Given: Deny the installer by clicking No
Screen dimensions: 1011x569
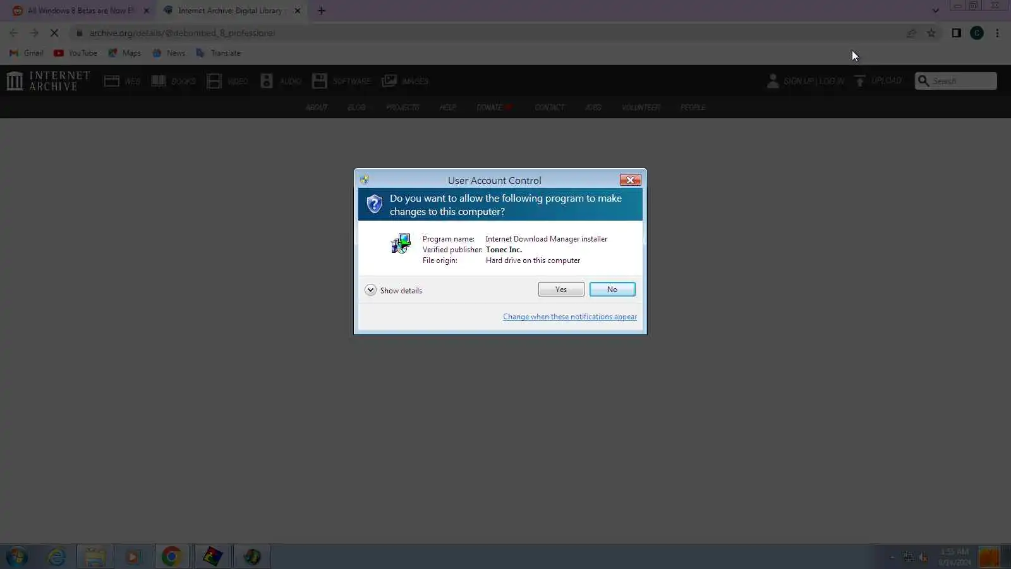Looking at the screenshot, I should point(612,290).
